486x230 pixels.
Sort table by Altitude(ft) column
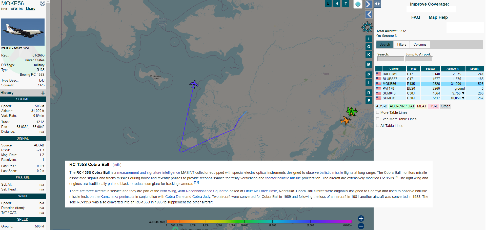click(x=453, y=69)
